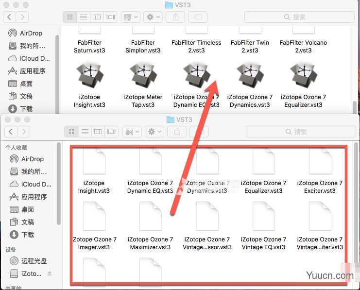Select AirDrop in bottom window sidebar
The image size is (360, 290).
pyautogui.click(x=27, y=159)
